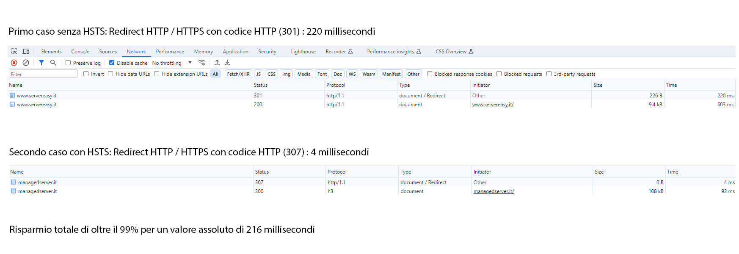739x254 pixels.
Task: Click into the Filter text field
Action: (x=43, y=74)
